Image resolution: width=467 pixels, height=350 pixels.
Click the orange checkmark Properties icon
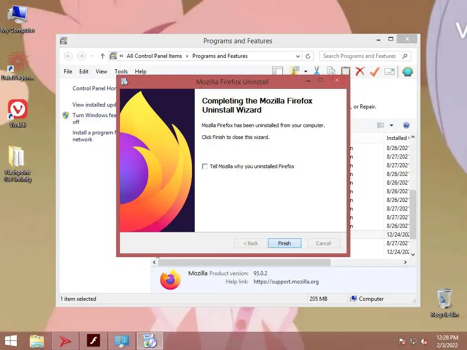[x=375, y=71]
